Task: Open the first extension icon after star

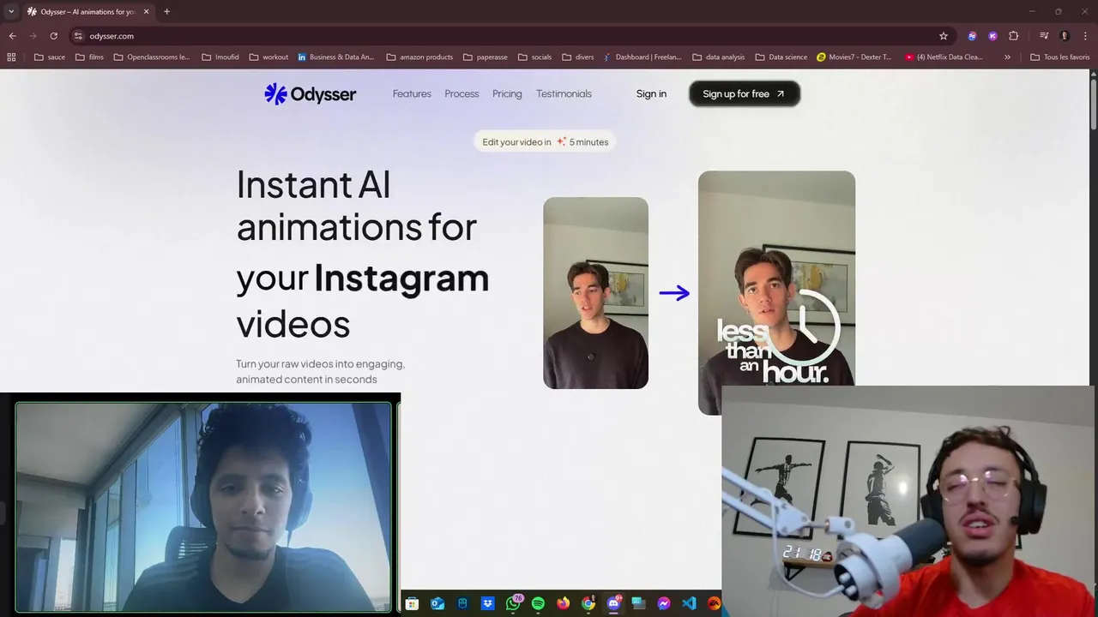Action: [972, 36]
